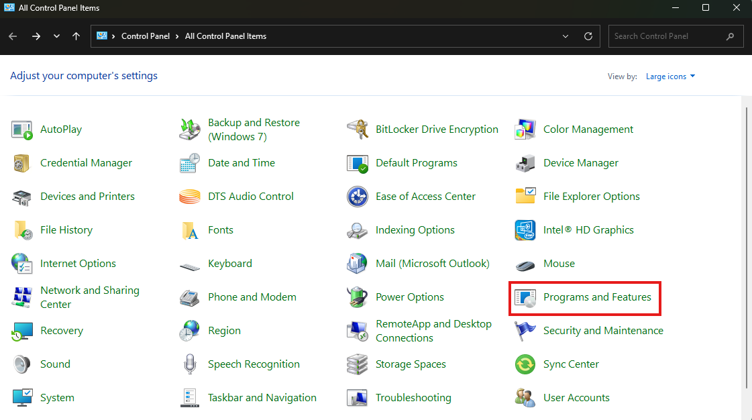Open the Sound link
752x420 pixels.
click(55, 364)
